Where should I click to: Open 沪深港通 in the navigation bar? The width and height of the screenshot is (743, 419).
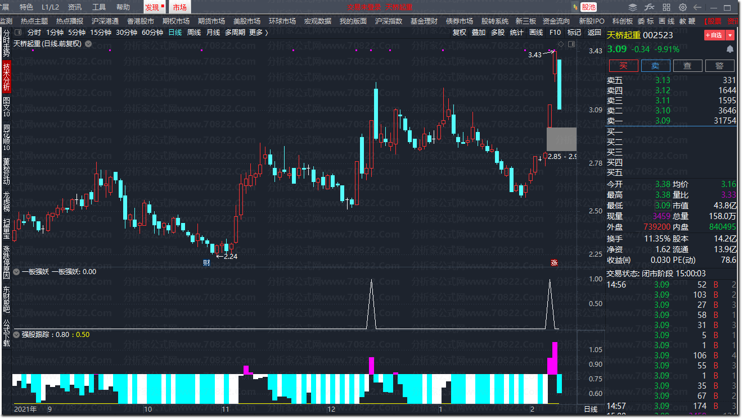pyautogui.click(x=105, y=21)
